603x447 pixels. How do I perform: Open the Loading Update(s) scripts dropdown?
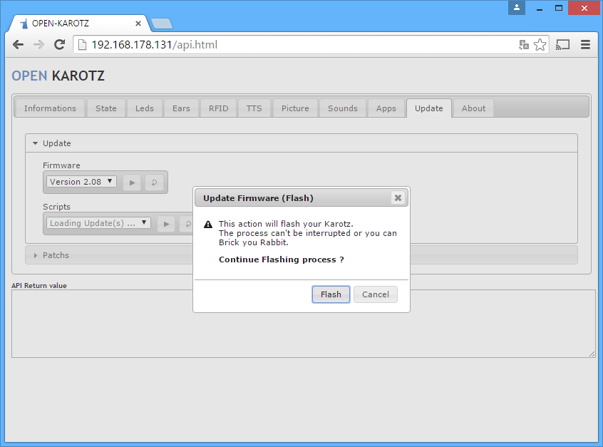point(98,223)
